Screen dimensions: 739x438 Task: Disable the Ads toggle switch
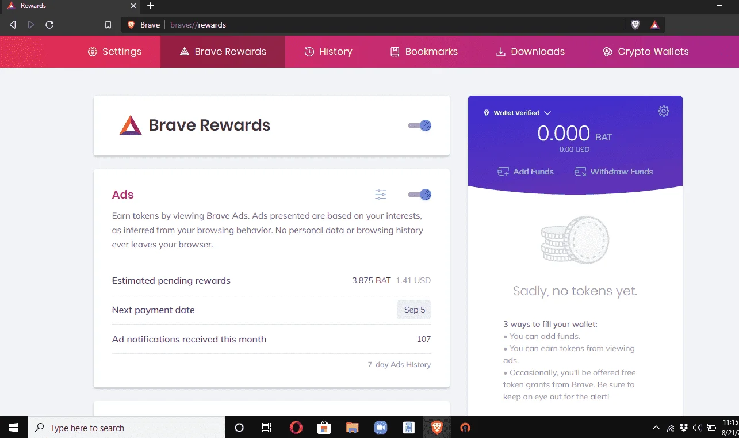420,195
